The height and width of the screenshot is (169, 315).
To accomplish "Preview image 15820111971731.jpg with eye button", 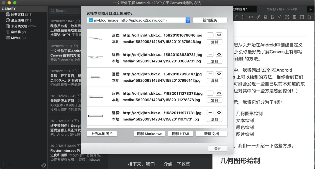I will tap(219, 113).
